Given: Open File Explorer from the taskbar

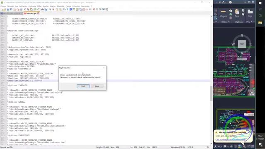Looking at the screenshot, I should [260, 23].
